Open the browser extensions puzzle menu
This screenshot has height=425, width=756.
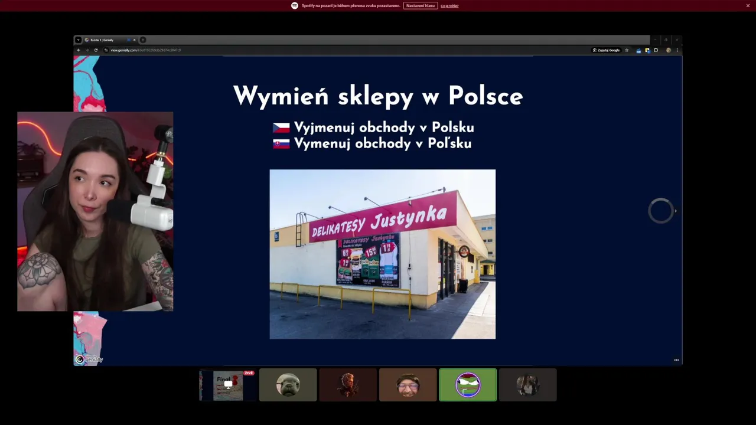(x=656, y=50)
